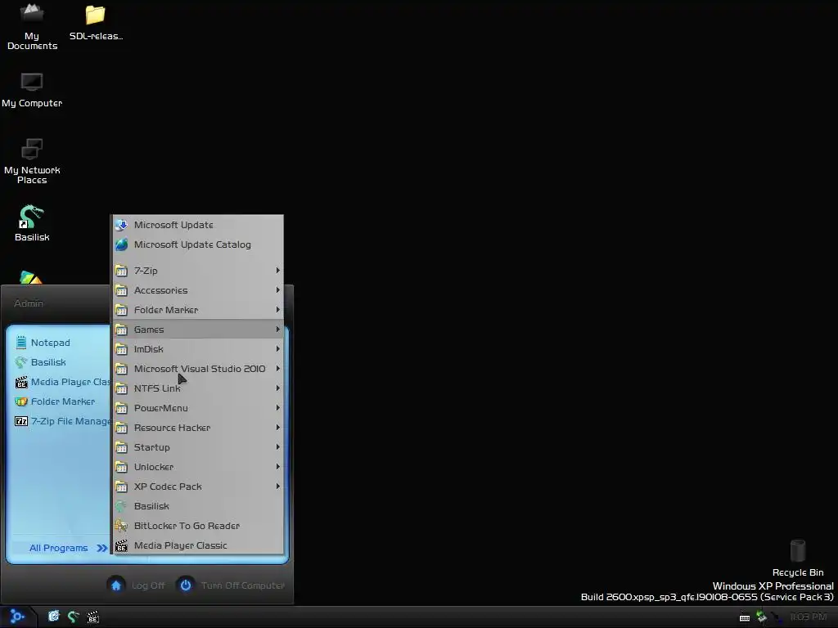Click the Microsoft Update globe icon
838x628 pixels.
click(x=121, y=225)
